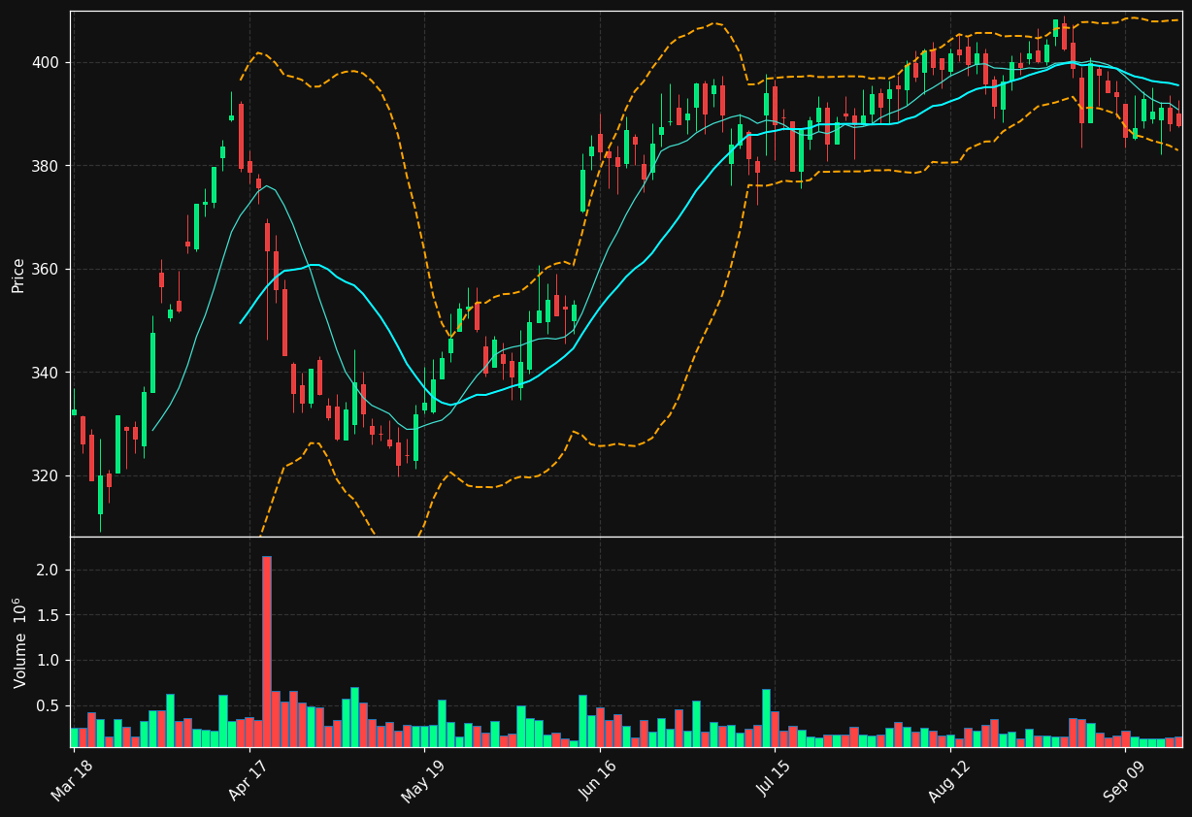This screenshot has width=1192, height=817.
Task: Click the 400 price axis label
Action: point(46,63)
